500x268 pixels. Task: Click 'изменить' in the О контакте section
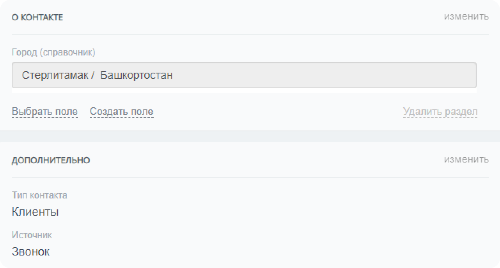466,16
